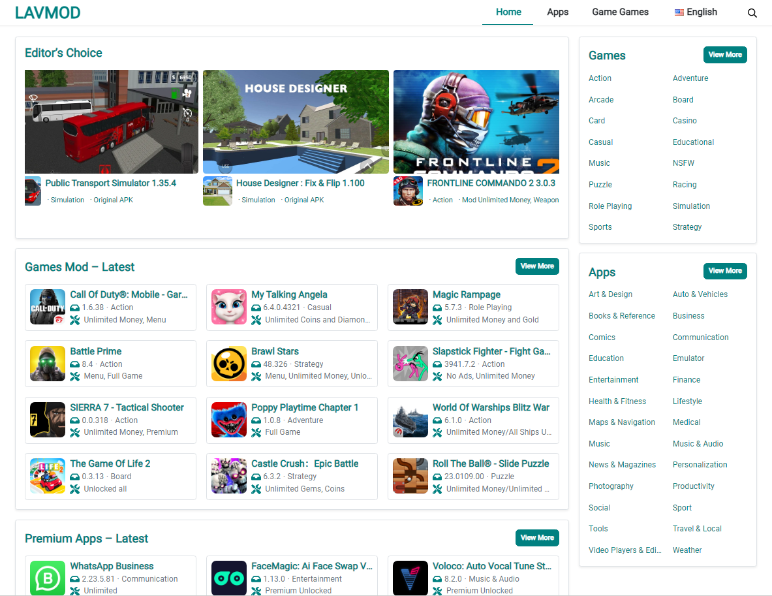Click the US flag language icon
This screenshot has width=772, height=596.
point(679,12)
